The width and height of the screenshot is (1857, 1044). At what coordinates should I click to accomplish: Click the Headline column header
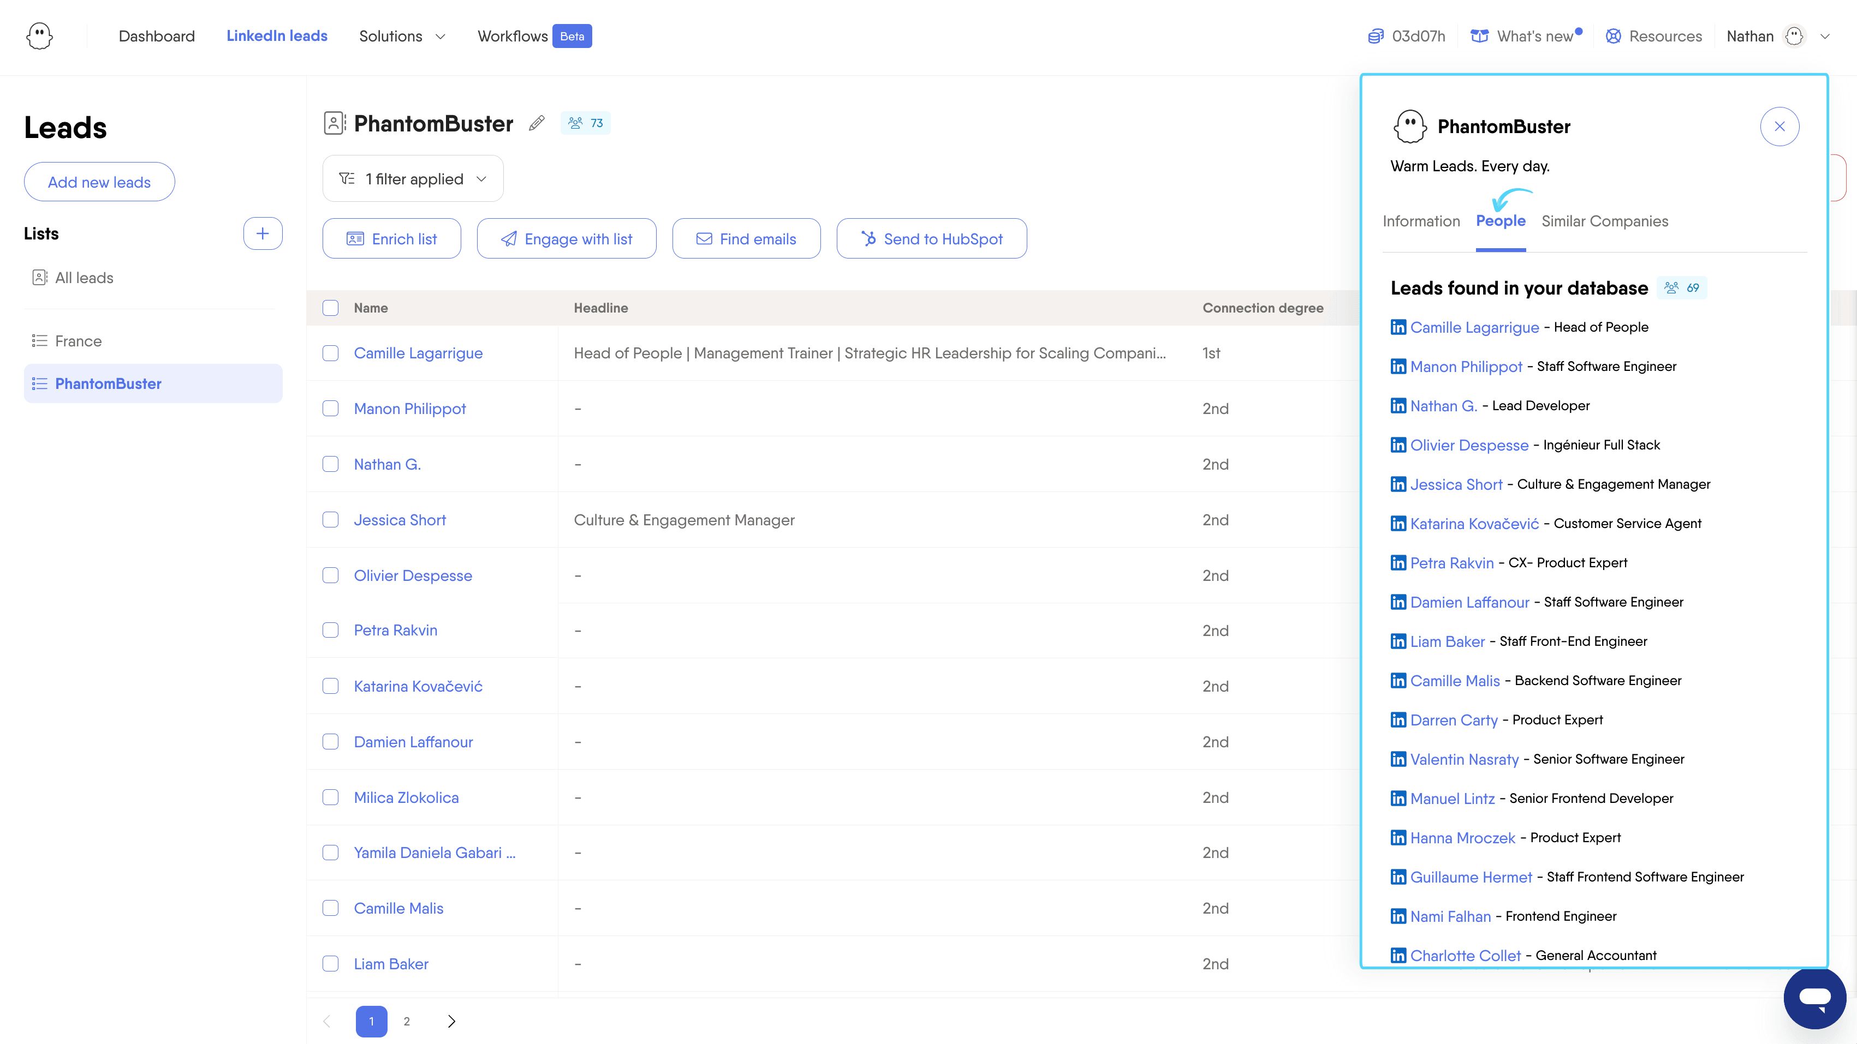[600, 308]
